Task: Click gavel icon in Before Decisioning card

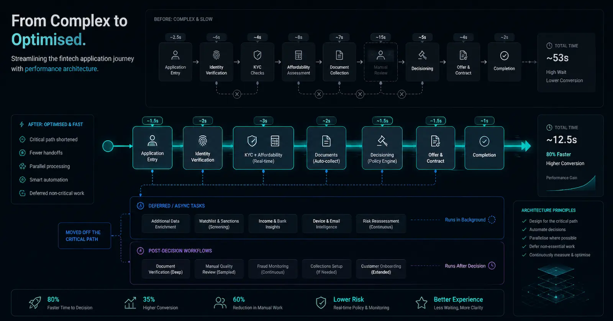Action: (x=422, y=55)
